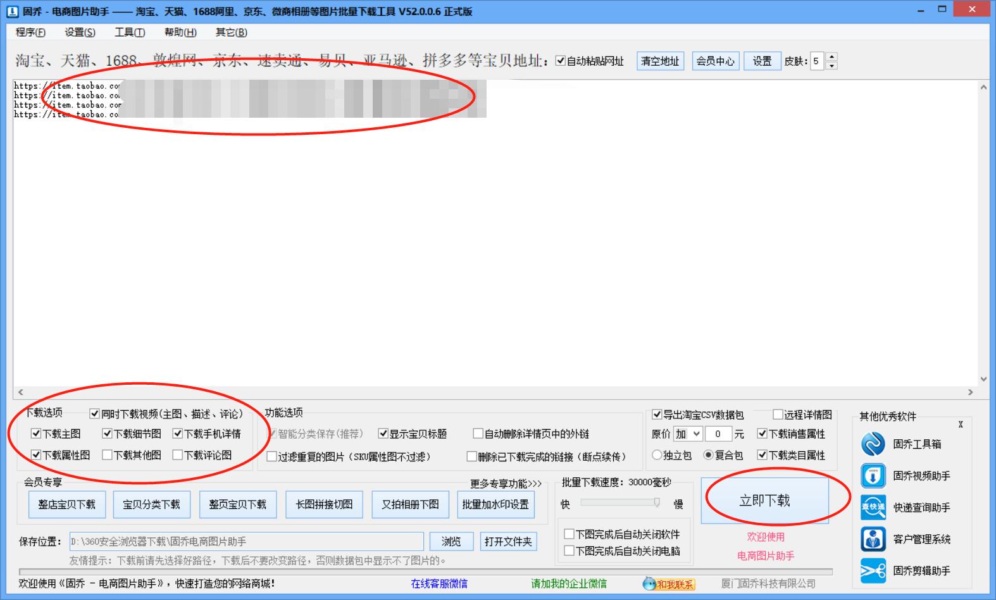Image resolution: width=996 pixels, height=600 pixels.
Task: Click inside the URL list text area
Action: pyautogui.click(x=495, y=233)
